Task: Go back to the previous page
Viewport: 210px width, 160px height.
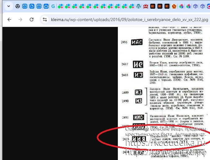Action: [x=9, y=19]
